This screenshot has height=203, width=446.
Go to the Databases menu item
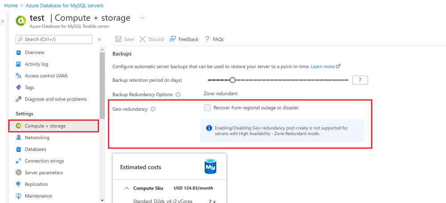click(x=35, y=149)
